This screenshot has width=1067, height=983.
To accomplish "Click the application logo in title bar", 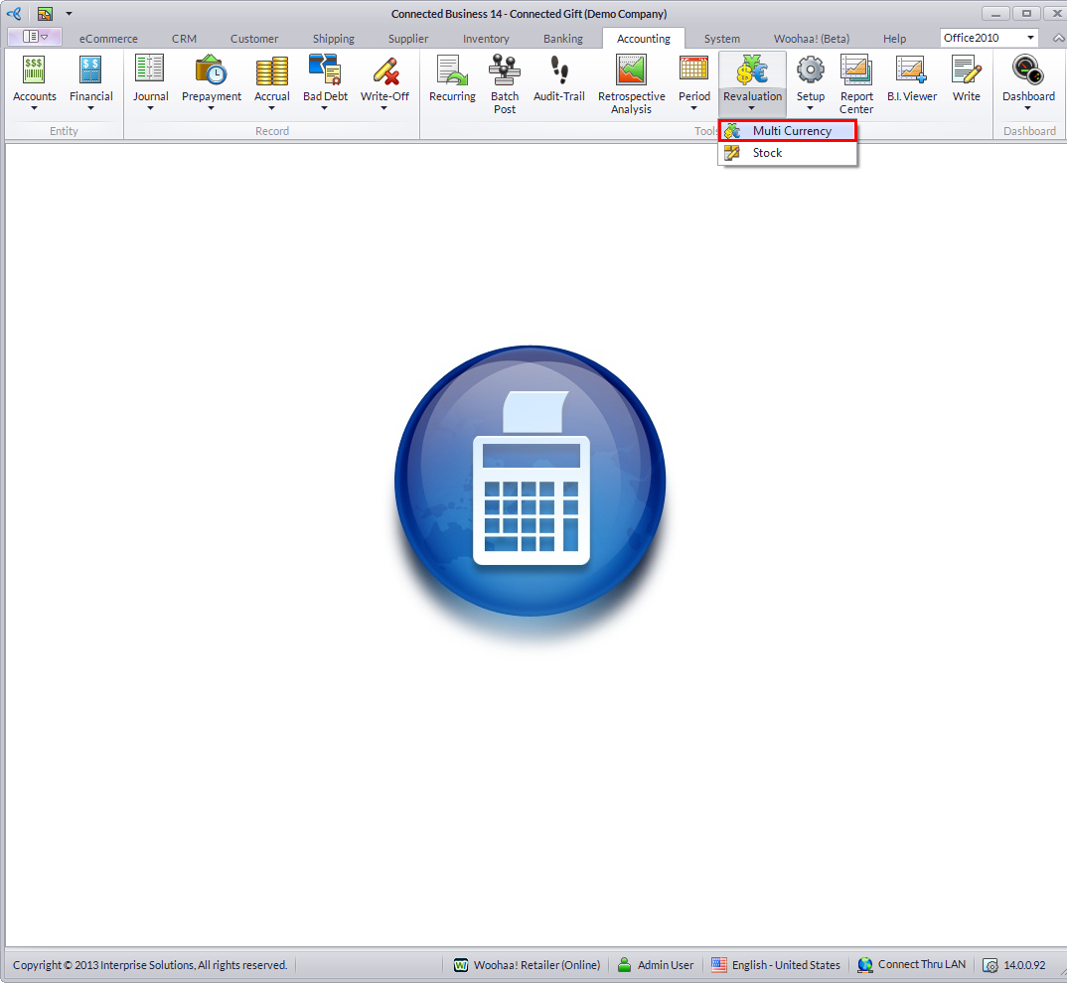I will [x=14, y=13].
